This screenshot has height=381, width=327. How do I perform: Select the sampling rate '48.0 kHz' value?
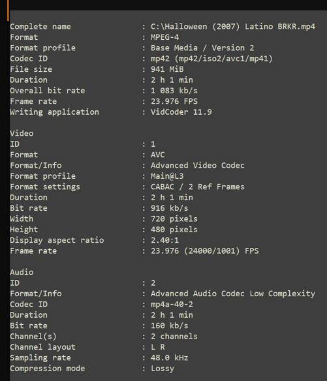tap(170, 358)
